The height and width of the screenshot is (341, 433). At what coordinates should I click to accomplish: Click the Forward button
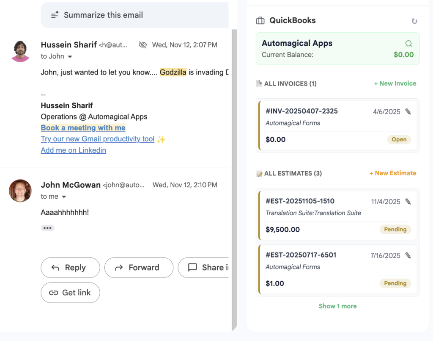point(139,268)
